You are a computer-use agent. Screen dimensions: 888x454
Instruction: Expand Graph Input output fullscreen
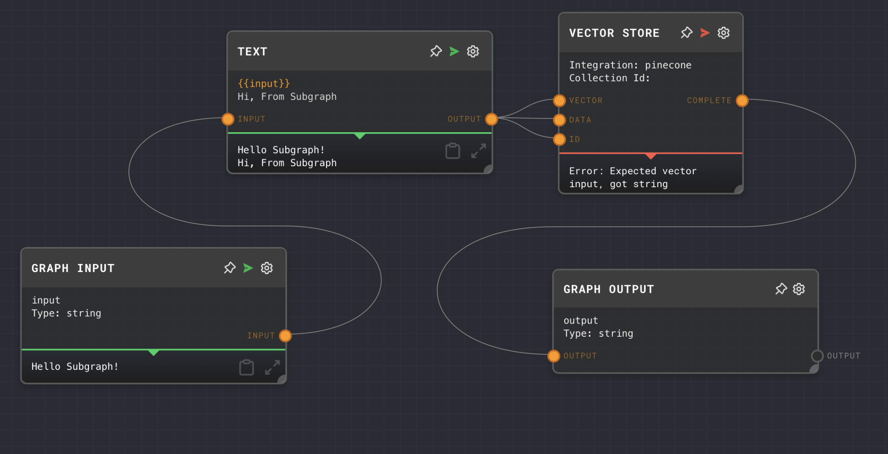pyautogui.click(x=272, y=368)
